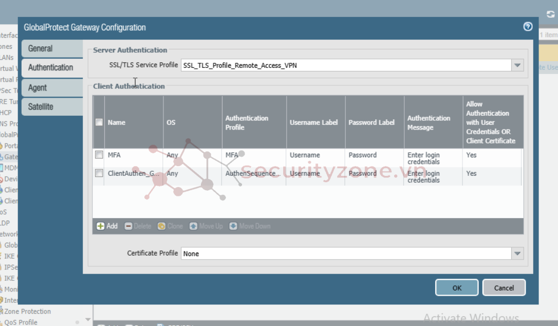
Task: Open the SSL/TLS Service Profile dropdown
Action: point(517,65)
